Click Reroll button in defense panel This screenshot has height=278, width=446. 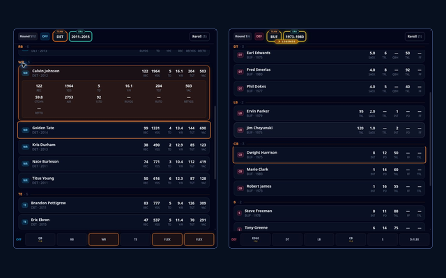[x=415, y=36]
